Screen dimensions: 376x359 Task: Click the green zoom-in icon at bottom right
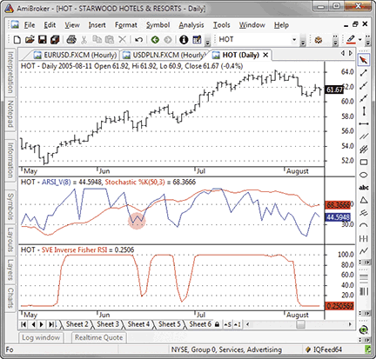click(364, 329)
